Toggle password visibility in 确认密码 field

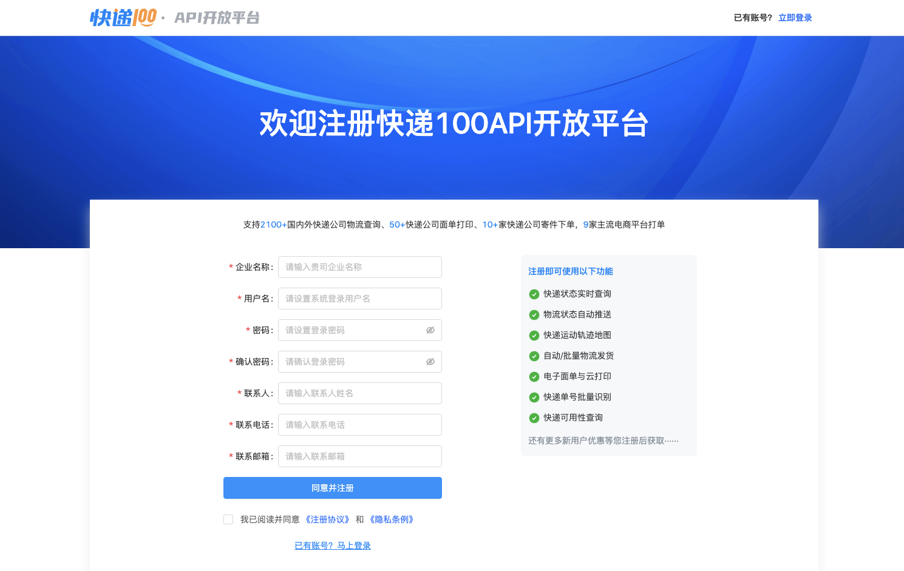click(430, 362)
